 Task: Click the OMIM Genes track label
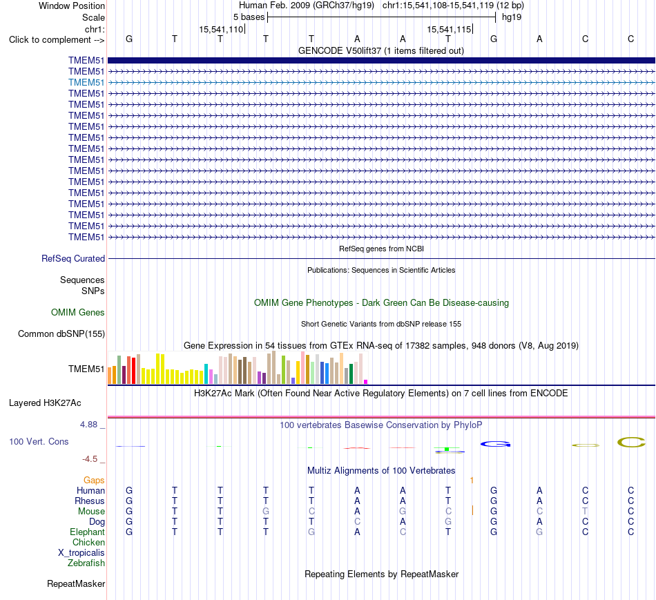pos(78,313)
